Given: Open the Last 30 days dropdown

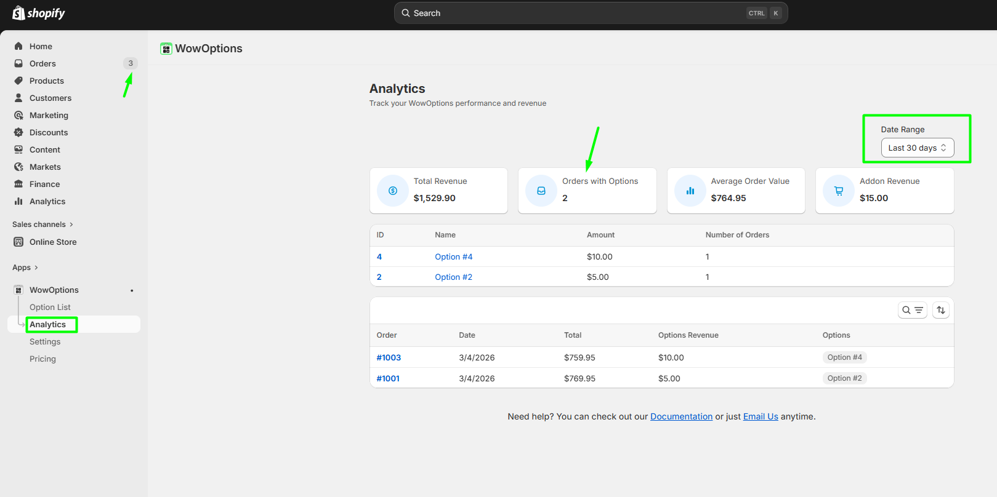Looking at the screenshot, I should click(917, 148).
